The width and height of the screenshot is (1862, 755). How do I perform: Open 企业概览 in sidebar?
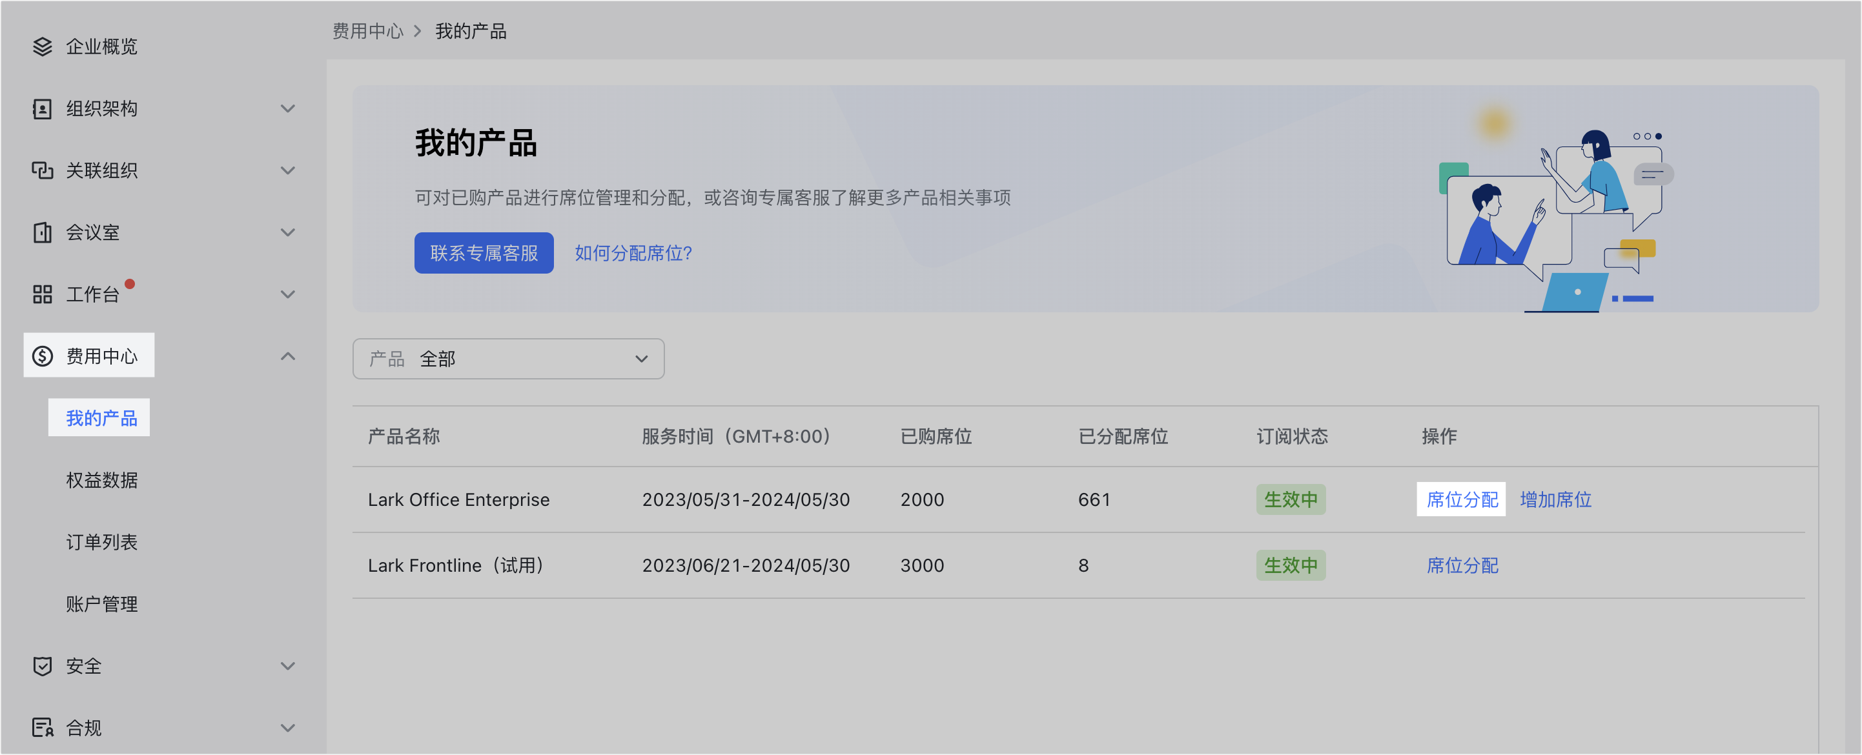coord(102,47)
